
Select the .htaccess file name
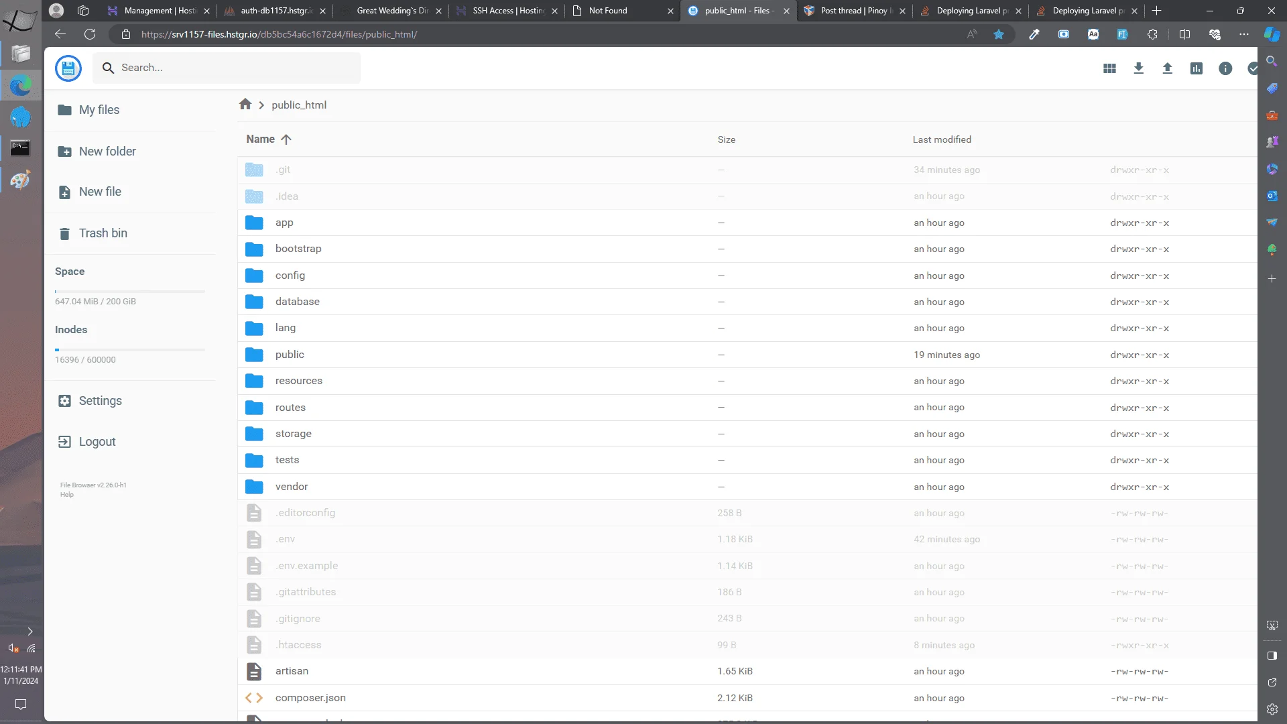pos(298,645)
